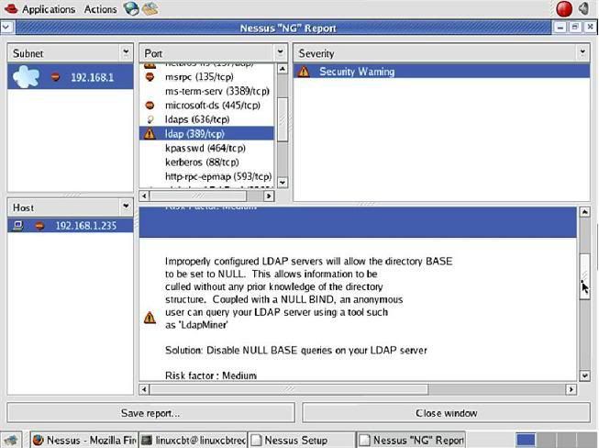Click red severity icon beside 192.168.1 subnet
Image resolution: width=599 pixels, height=448 pixels.
(56, 77)
